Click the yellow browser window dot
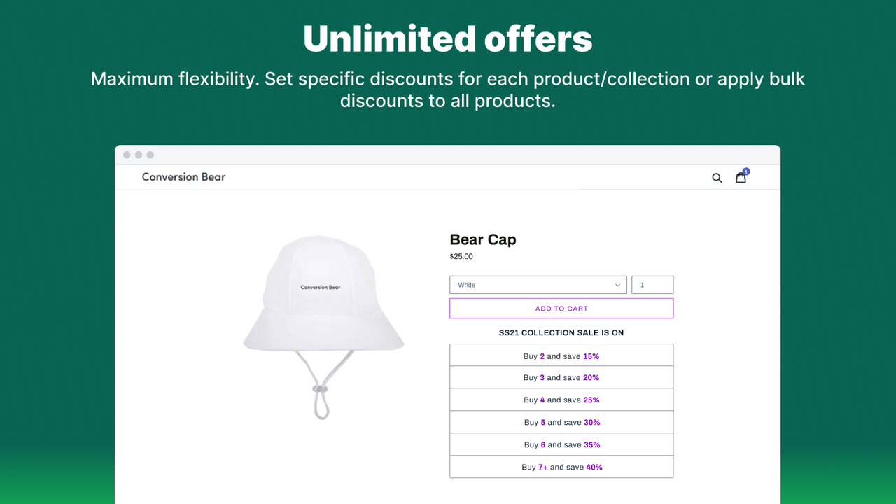The height and width of the screenshot is (504, 896). pyautogui.click(x=138, y=154)
